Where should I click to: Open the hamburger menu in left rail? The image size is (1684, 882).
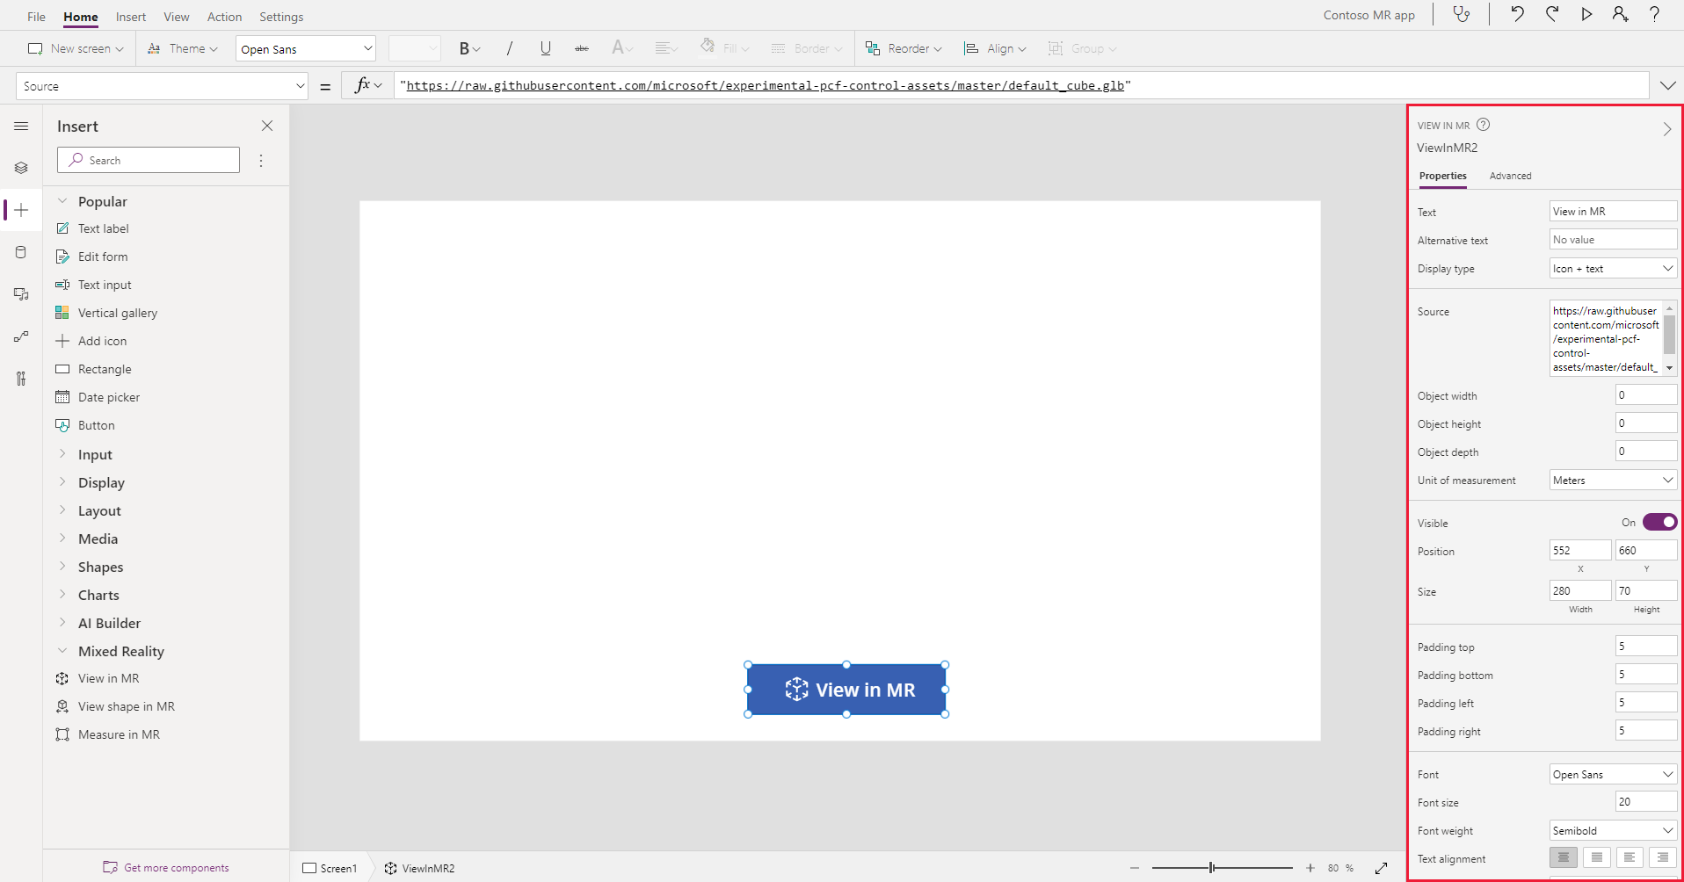click(x=21, y=127)
